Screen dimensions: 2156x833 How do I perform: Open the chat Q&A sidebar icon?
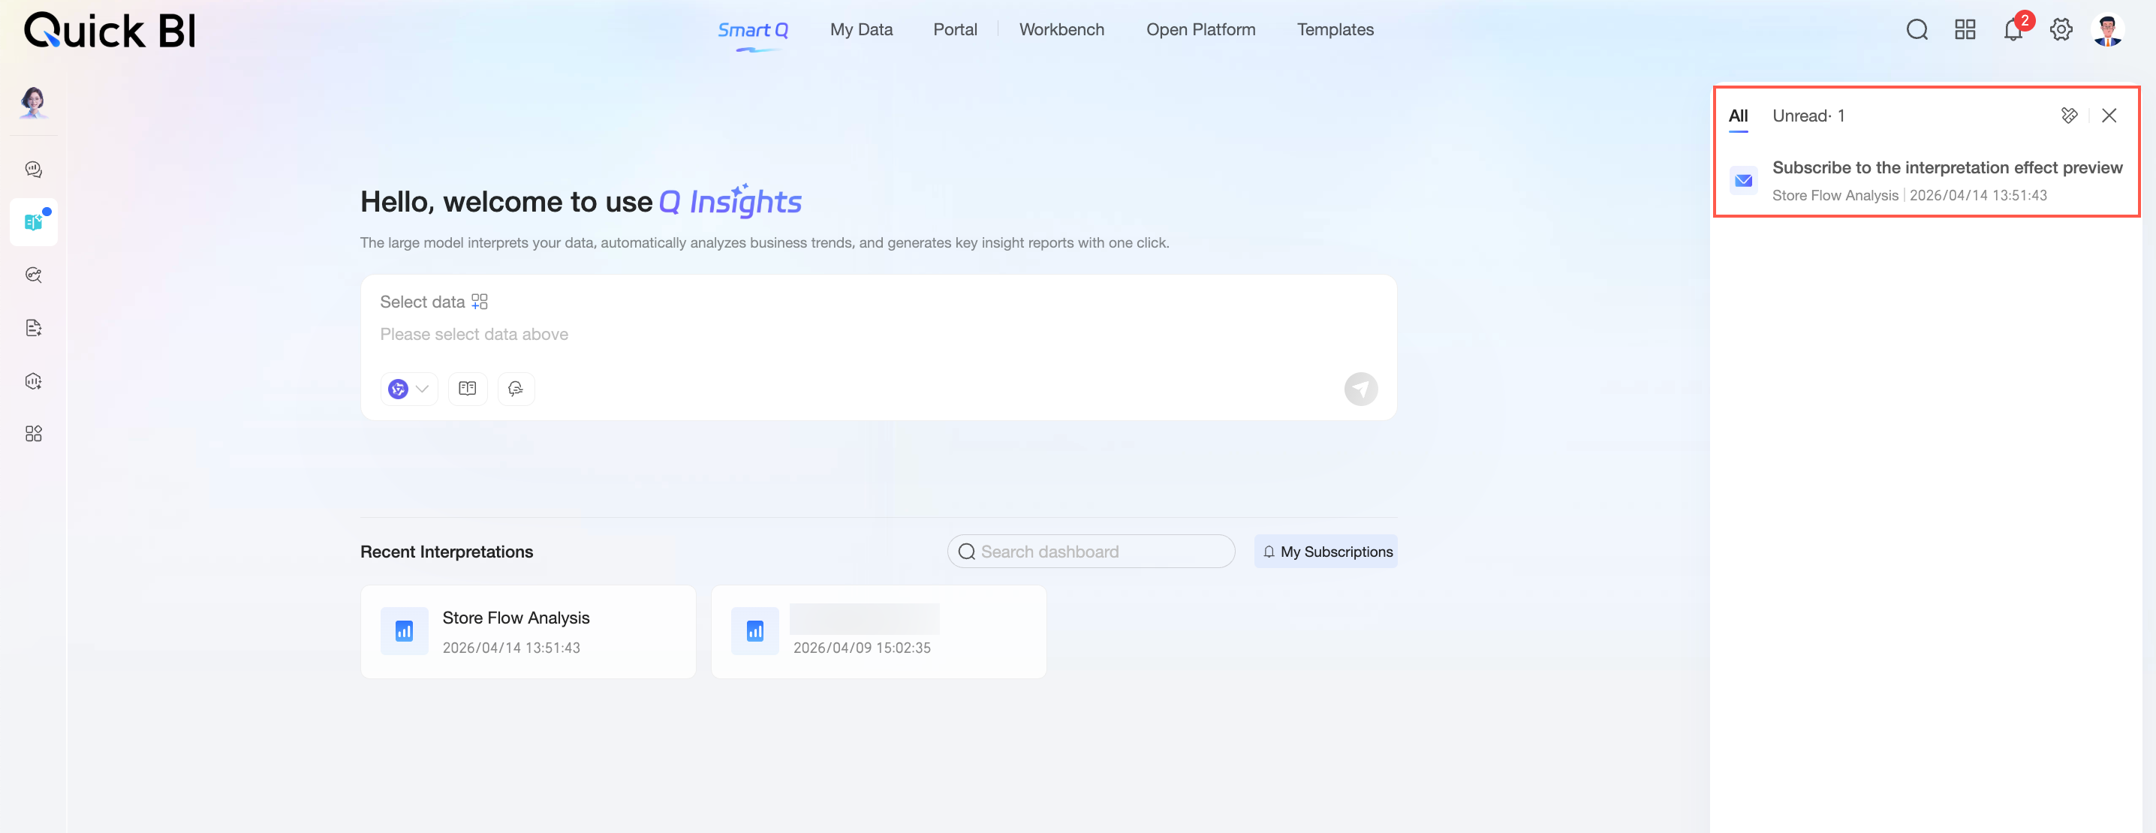tap(34, 169)
